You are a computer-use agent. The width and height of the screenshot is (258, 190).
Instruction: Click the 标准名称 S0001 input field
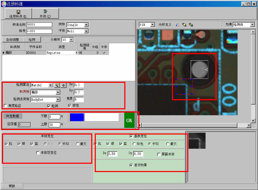tap(39, 25)
